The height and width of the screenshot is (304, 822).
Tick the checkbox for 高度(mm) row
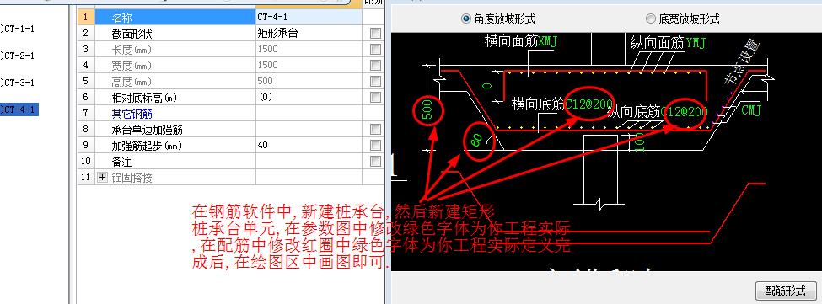point(375,81)
